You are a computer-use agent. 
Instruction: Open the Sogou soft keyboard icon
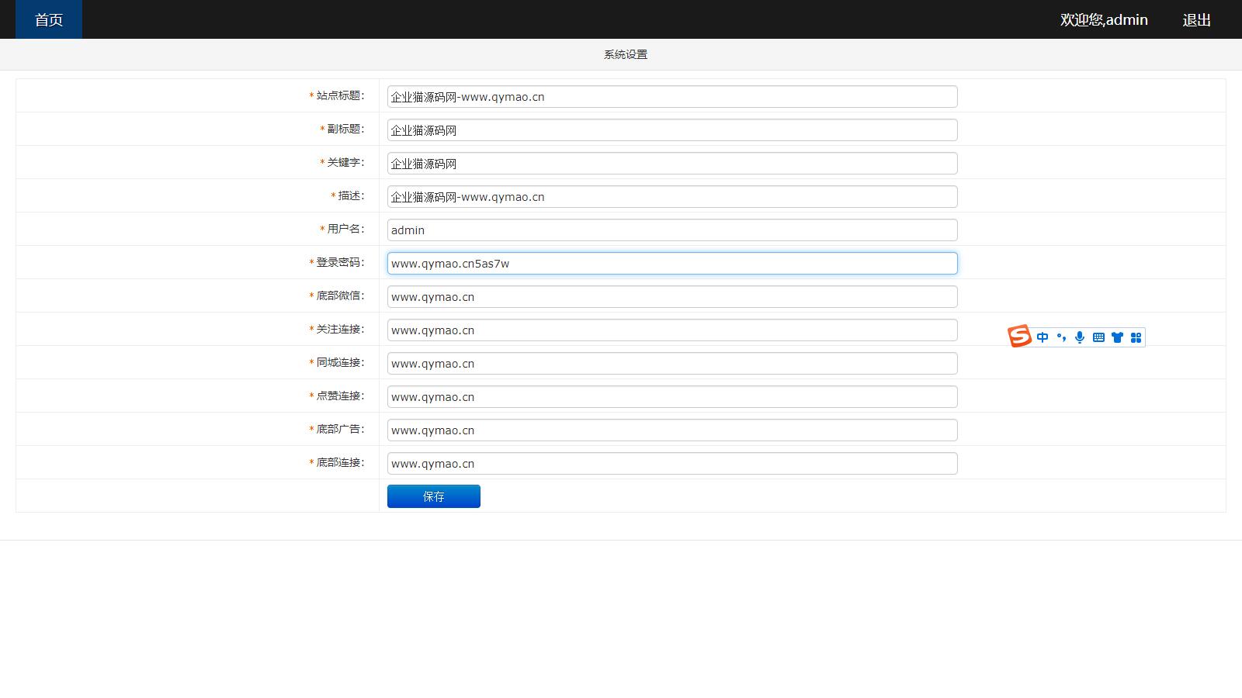coord(1098,337)
